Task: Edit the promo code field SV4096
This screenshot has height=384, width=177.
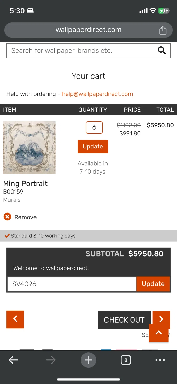Action: coord(72,284)
